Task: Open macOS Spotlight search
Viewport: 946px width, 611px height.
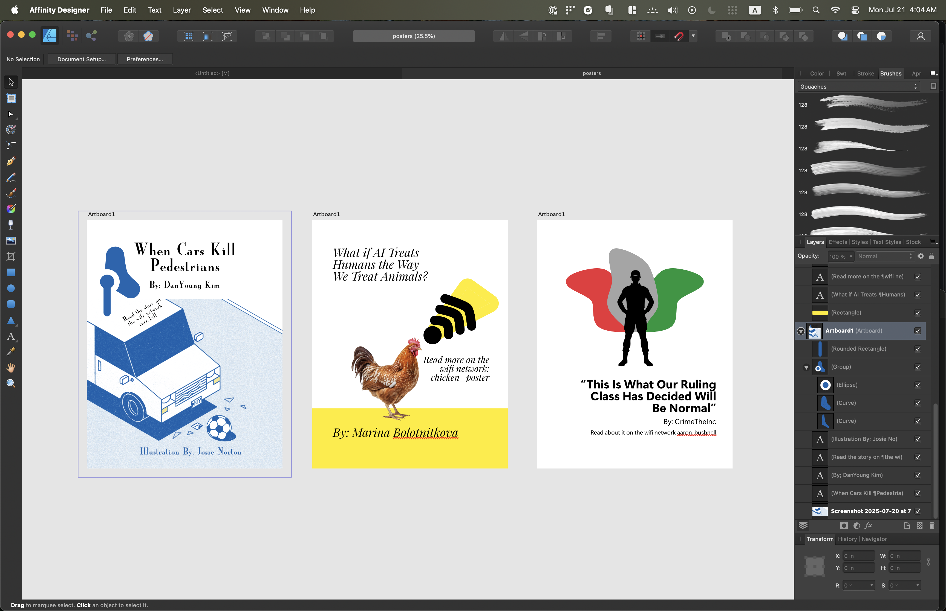Action: coord(816,10)
